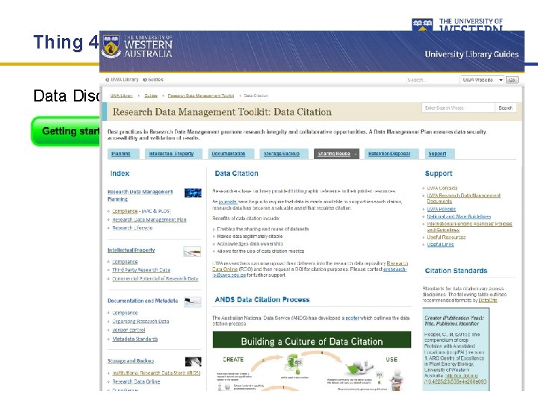
Task: Open UWA Research Data Management Documents link
Action: coord(463,199)
